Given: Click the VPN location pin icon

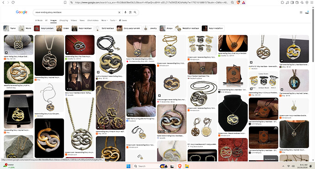Looking at the screenshot, I should tap(307, 2).
